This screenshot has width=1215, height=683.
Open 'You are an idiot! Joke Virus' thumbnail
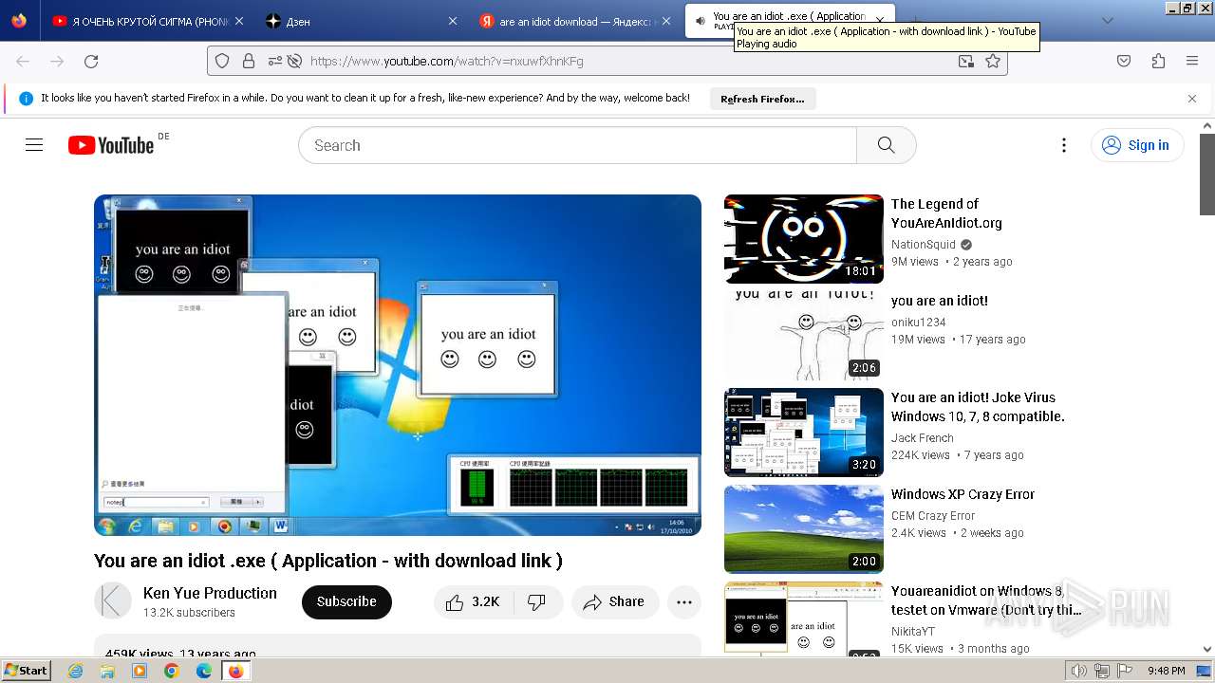(804, 433)
